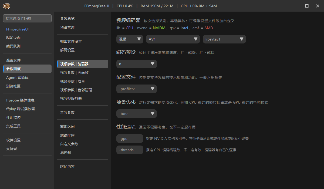Minimize the FFmpegFreeUI window

click(296, 6)
